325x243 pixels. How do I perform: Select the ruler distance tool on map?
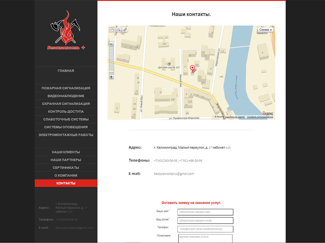click(x=125, y=30)
